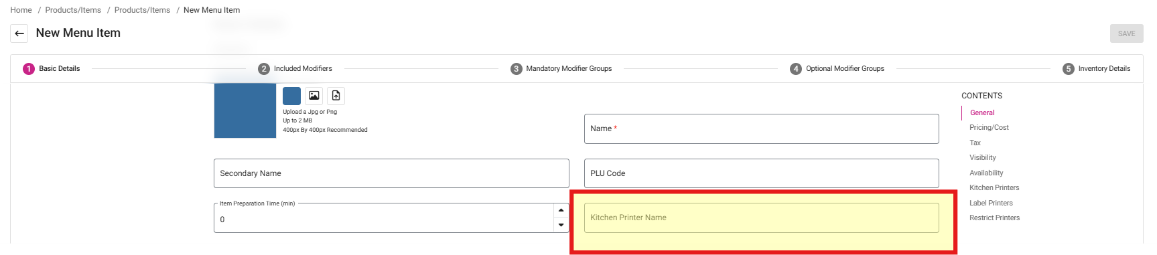Open the Basic Details step
The image size is (1157, 255).
click(52, 69)
